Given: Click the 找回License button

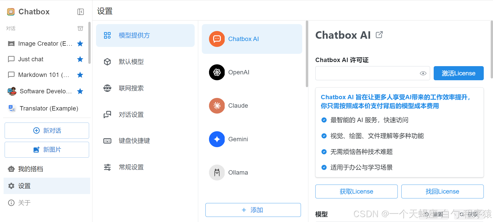Looking at the screenshot, I should tap(442, 191).
